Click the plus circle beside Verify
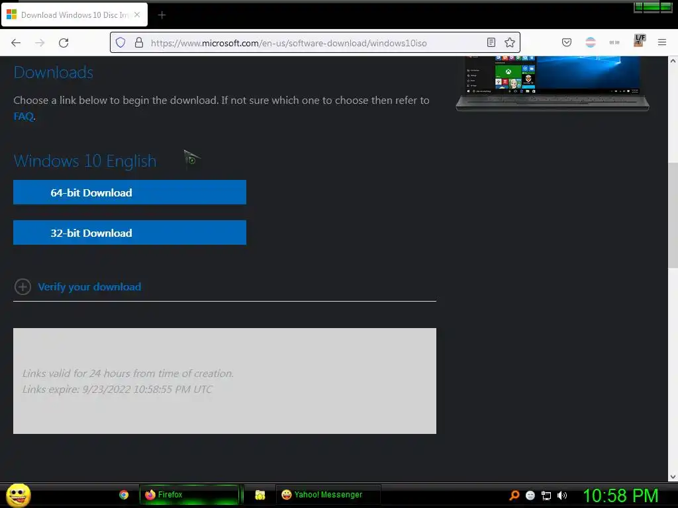Viewport: 678px width, 508px height. [23, 287]
